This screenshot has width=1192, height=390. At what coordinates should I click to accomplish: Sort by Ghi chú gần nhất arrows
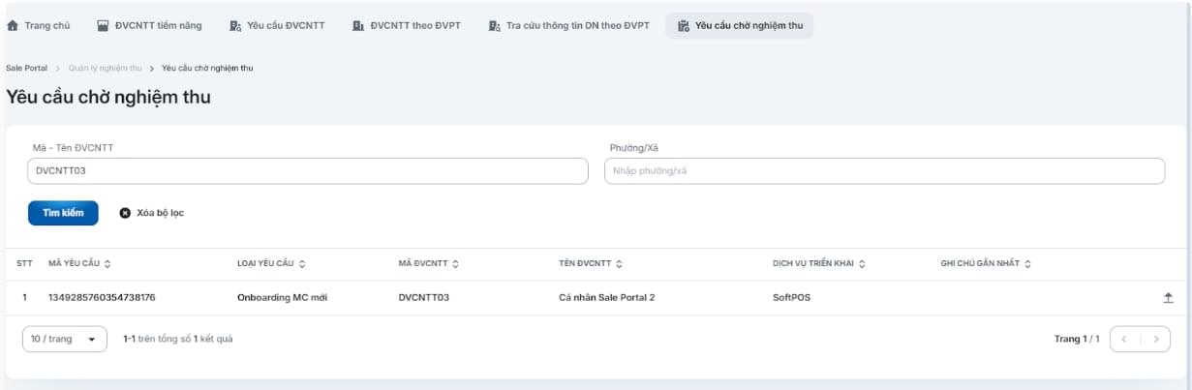[1027, 264]
